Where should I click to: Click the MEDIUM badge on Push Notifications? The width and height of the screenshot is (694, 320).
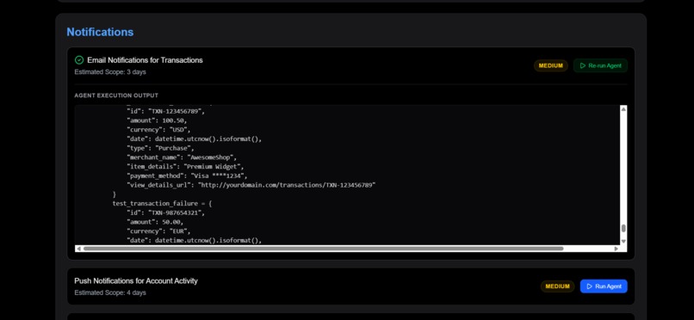[557, 286]
